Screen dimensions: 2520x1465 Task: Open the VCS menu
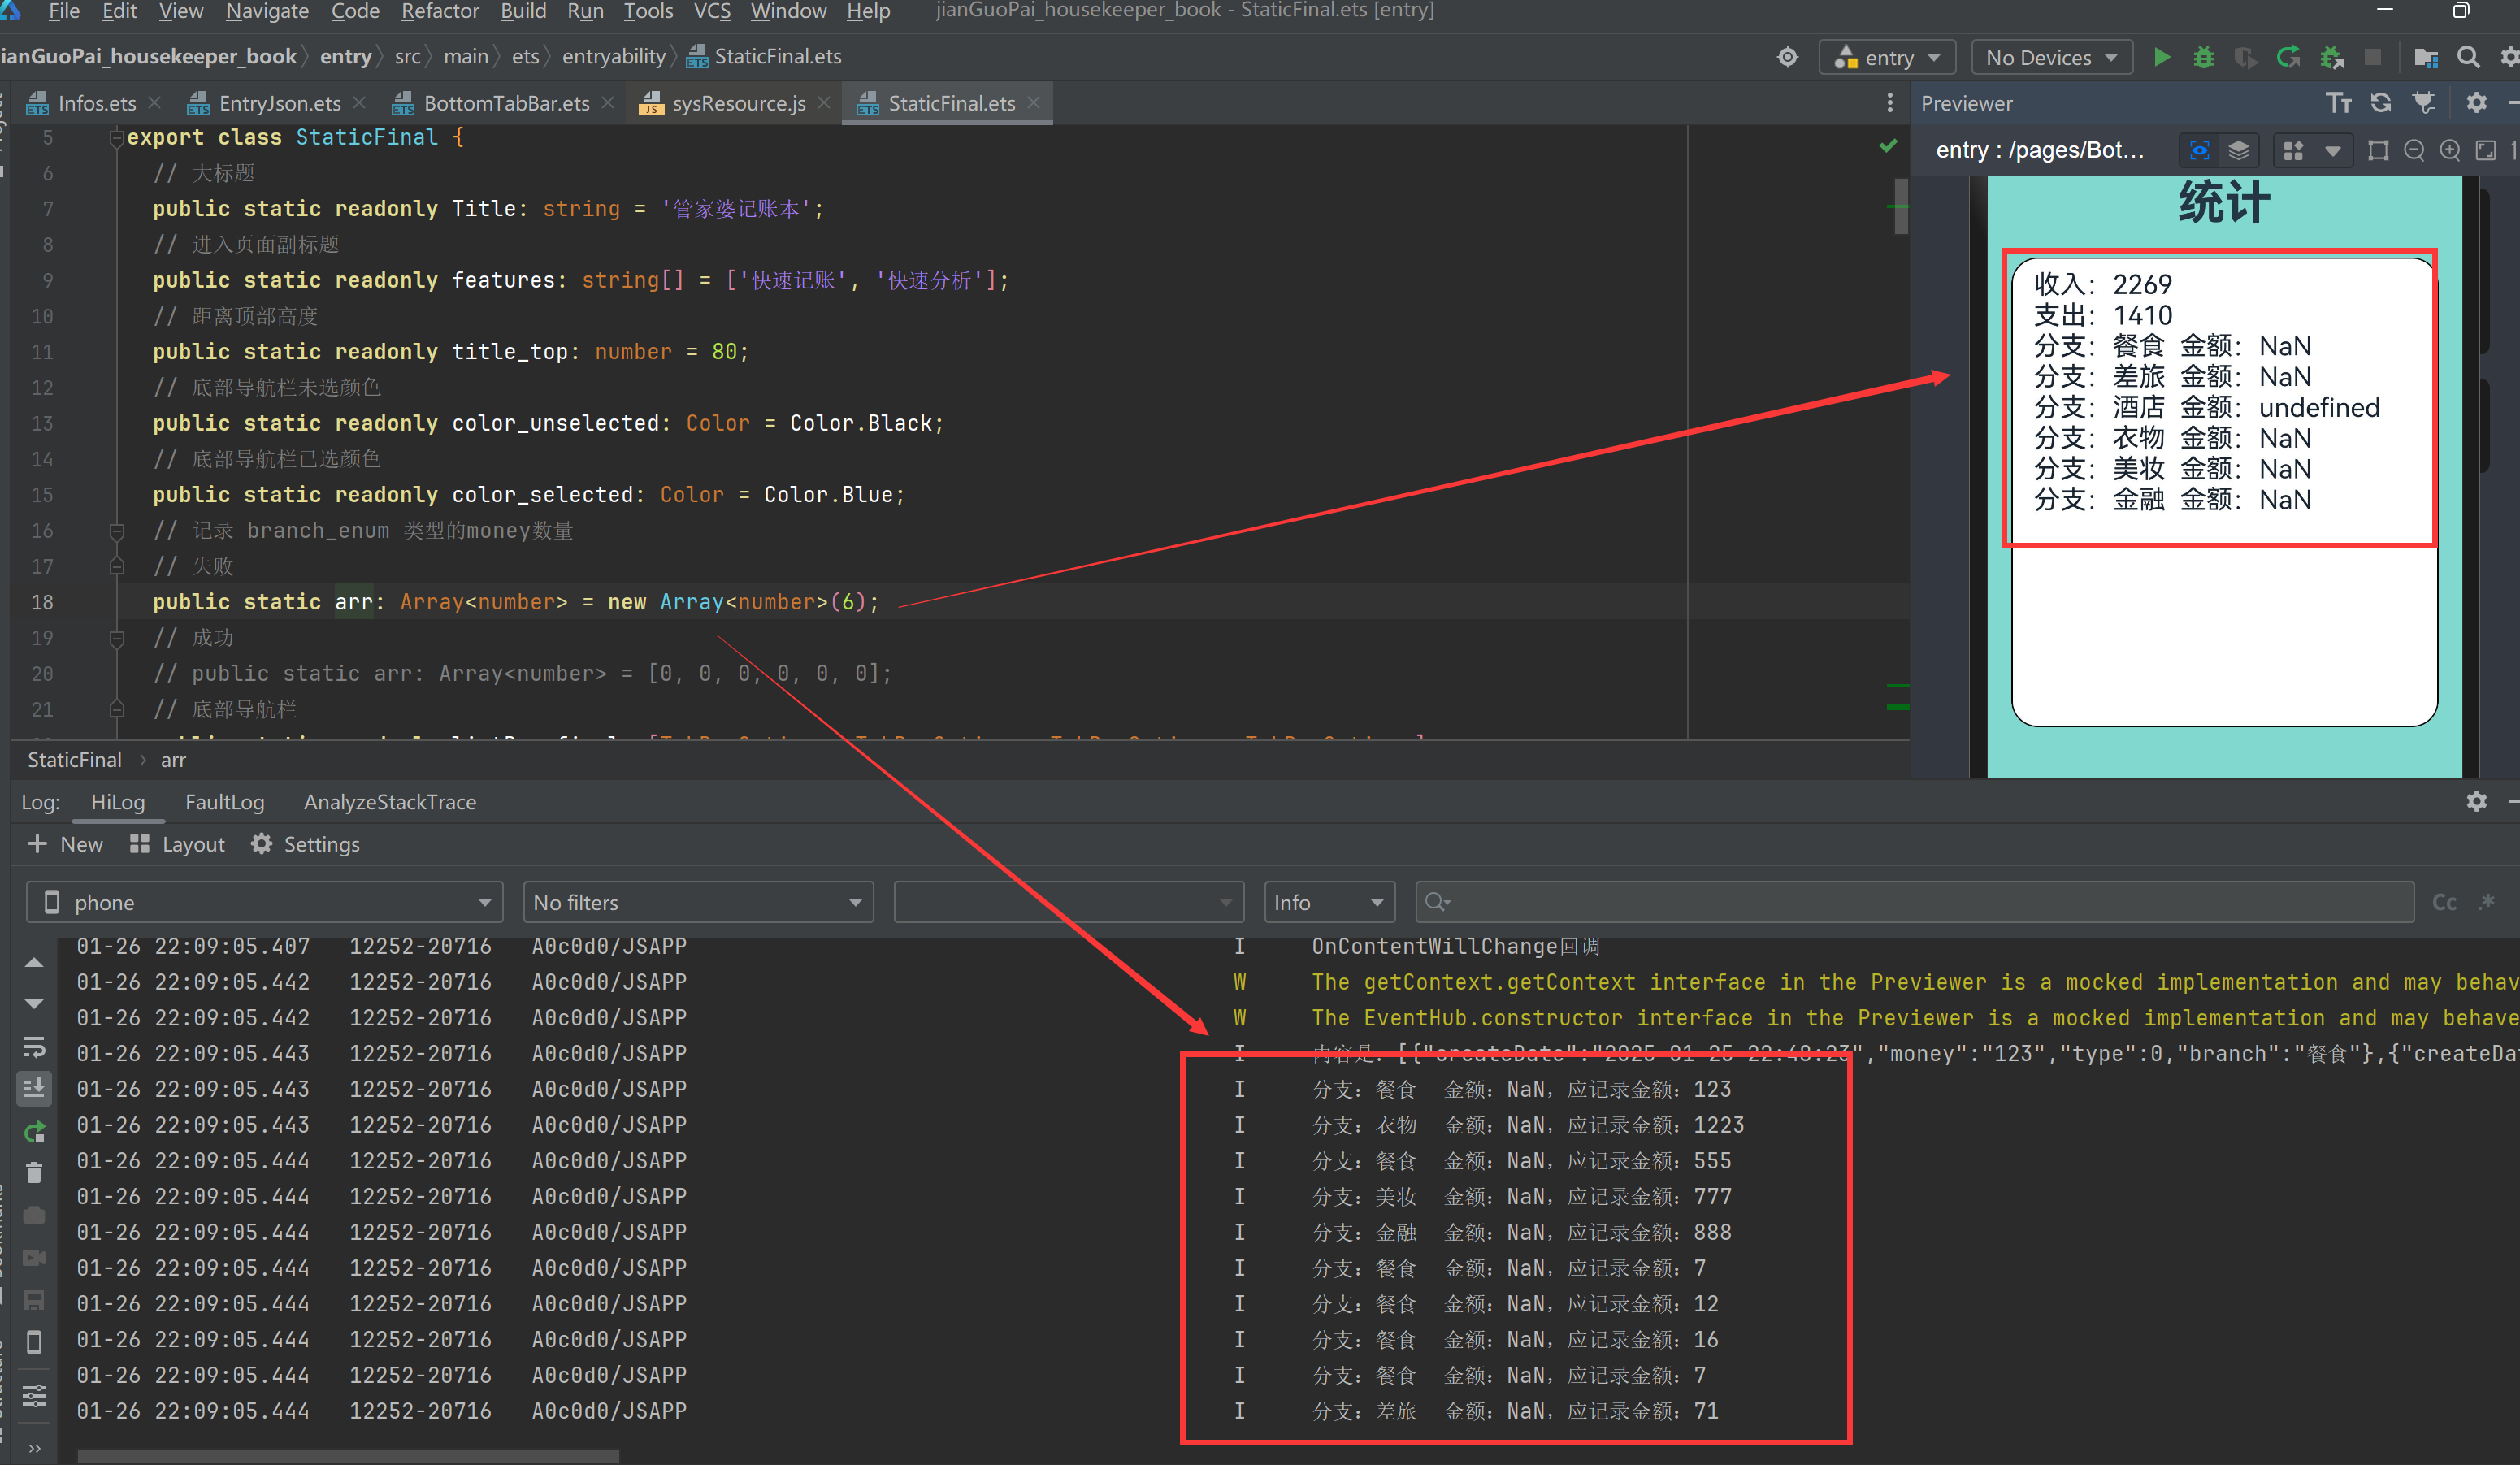712,11
